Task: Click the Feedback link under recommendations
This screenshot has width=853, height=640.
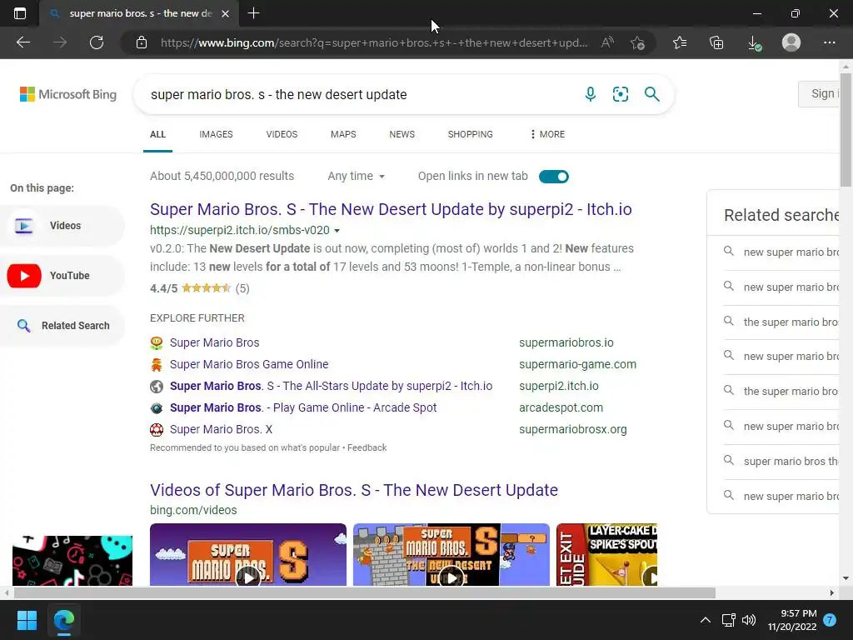Action: (367, 447)
